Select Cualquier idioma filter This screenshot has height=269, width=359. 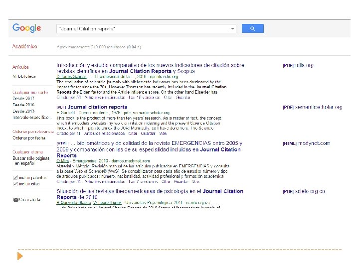tap(28, 152)
